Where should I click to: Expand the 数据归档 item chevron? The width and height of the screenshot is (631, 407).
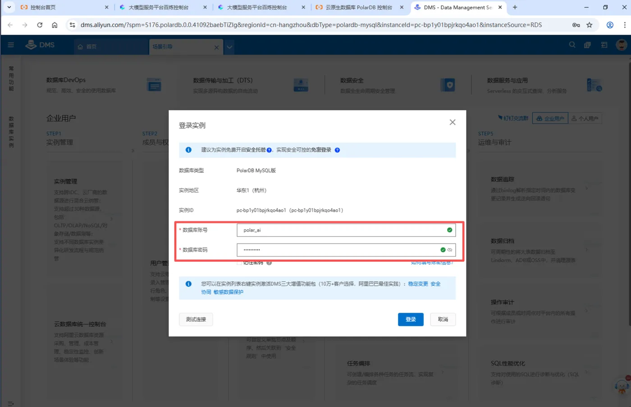point(586,250)
